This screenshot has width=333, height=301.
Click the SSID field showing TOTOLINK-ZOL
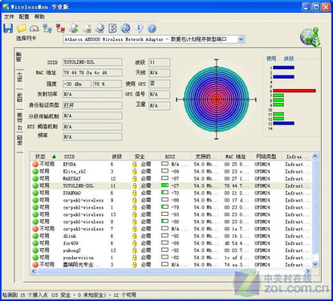[92, 63]
